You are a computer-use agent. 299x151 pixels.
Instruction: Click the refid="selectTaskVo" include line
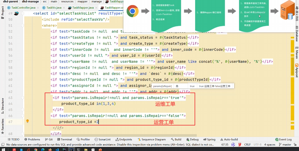[x=76, y=19]
